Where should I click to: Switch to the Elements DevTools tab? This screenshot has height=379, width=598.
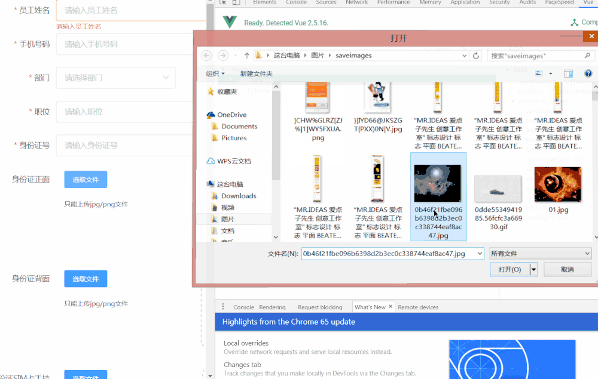(265, 2)
